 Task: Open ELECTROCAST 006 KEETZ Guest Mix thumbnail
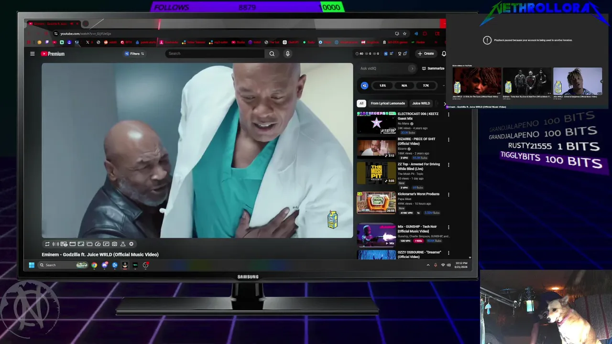point(376,123)
